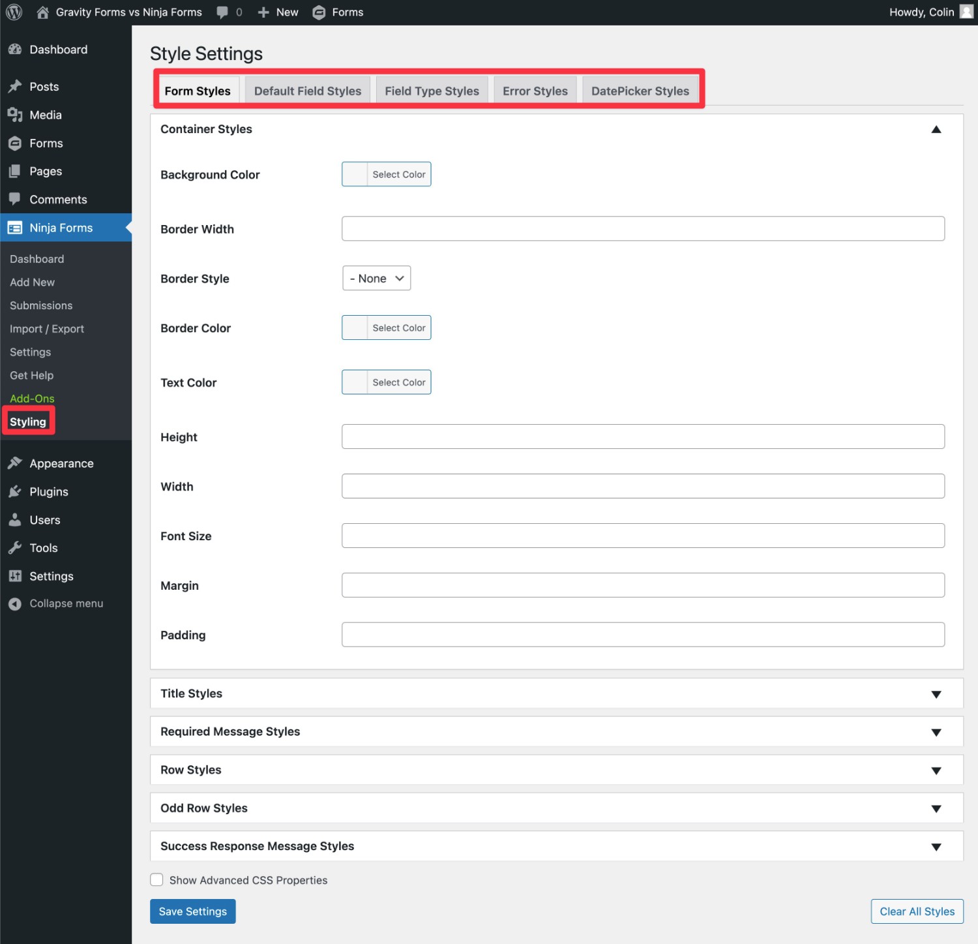Focus the Font Size input field
Viewport: 978px width, 944px height.
[x=643, y=536]
